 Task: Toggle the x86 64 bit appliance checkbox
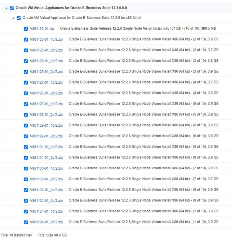click(19, 18)
